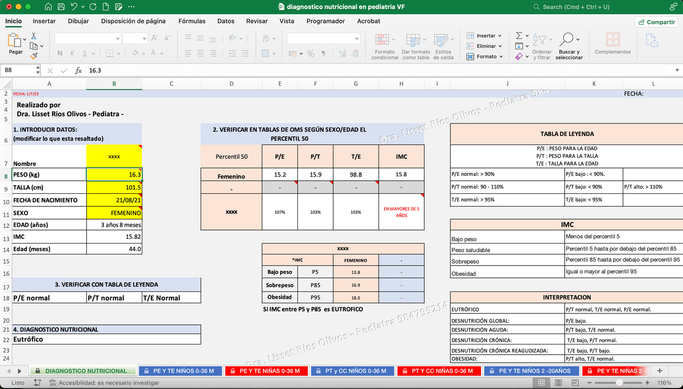Viewport: 683px width, 389px height.
Task: Click the Compartir button
Action: click(656, 22)
